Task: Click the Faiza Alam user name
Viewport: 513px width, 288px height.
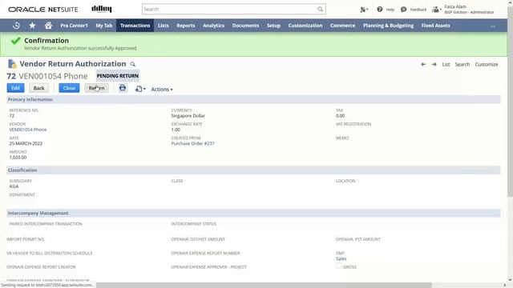Action: coord(455,6)
